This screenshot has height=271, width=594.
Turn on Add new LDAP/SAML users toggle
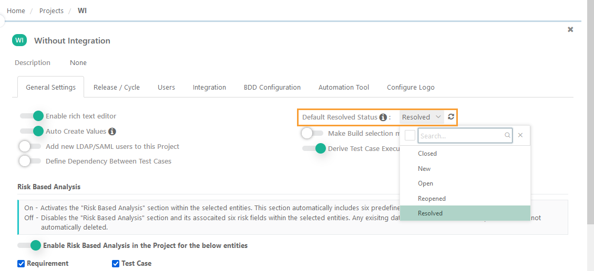(31, 146)
